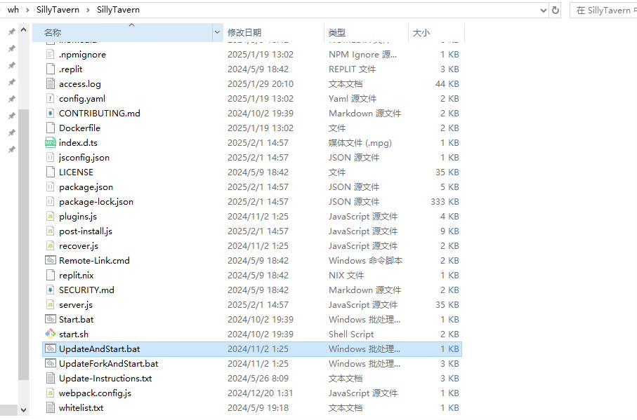Sort by the 大小 column header
This screenshot has height=420, width=637.
[436, 32]
